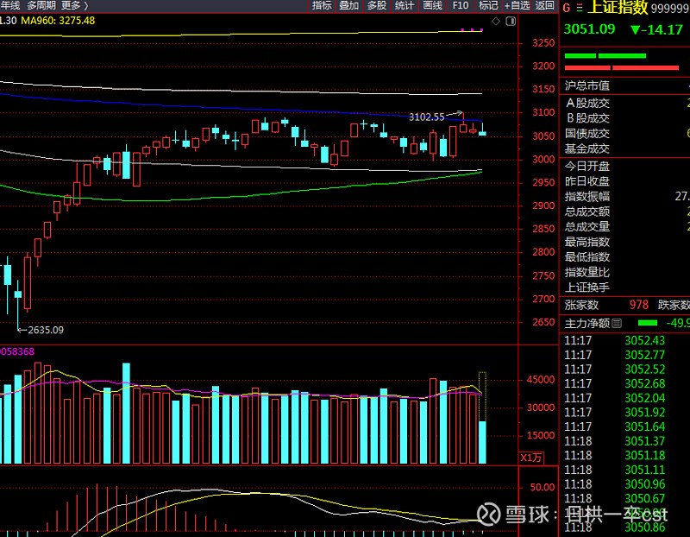
Task: Select the 沪总市值 row
Action: [x=624, y=85]
